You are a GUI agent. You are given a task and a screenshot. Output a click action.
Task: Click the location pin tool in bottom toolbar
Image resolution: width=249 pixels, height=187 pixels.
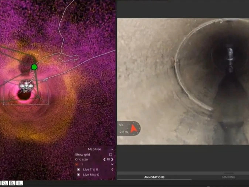tap(6, 183)
